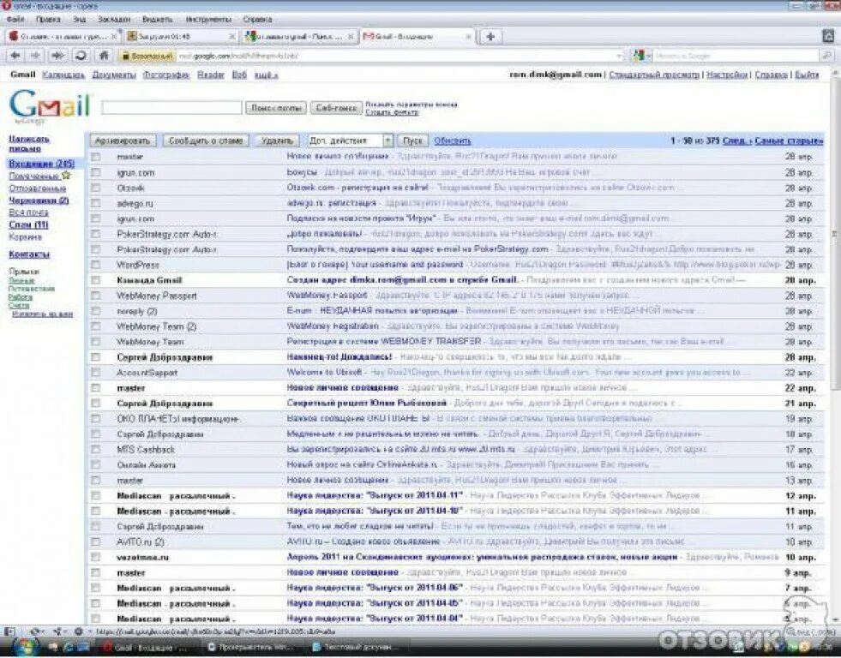The width and height of the screenshot is (841, 658).
Task: Open the Gmail Opera taskbar button
Action: [x=146, y=647]
